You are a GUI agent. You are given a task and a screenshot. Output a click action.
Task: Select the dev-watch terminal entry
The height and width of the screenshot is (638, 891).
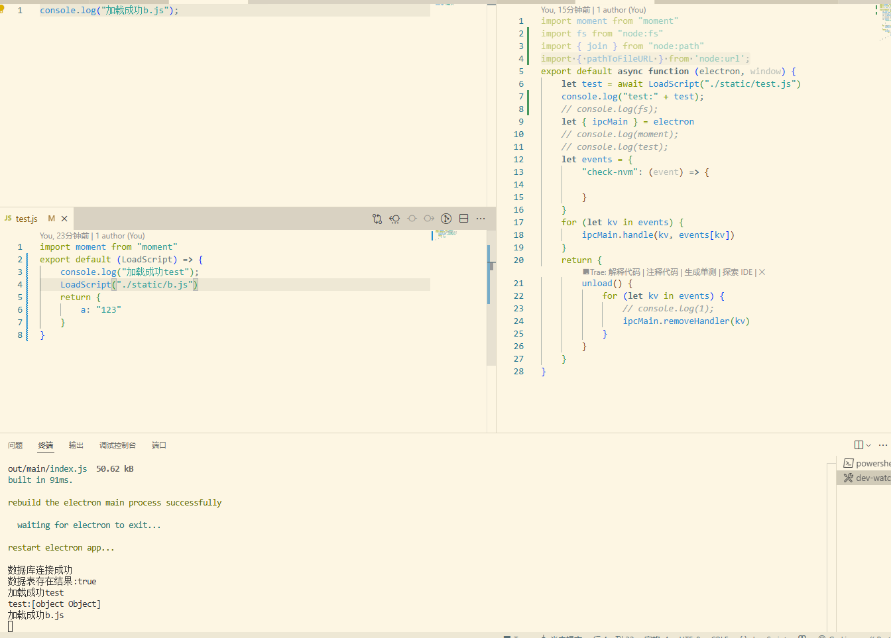pyautogui.click(x=864, y=478)
